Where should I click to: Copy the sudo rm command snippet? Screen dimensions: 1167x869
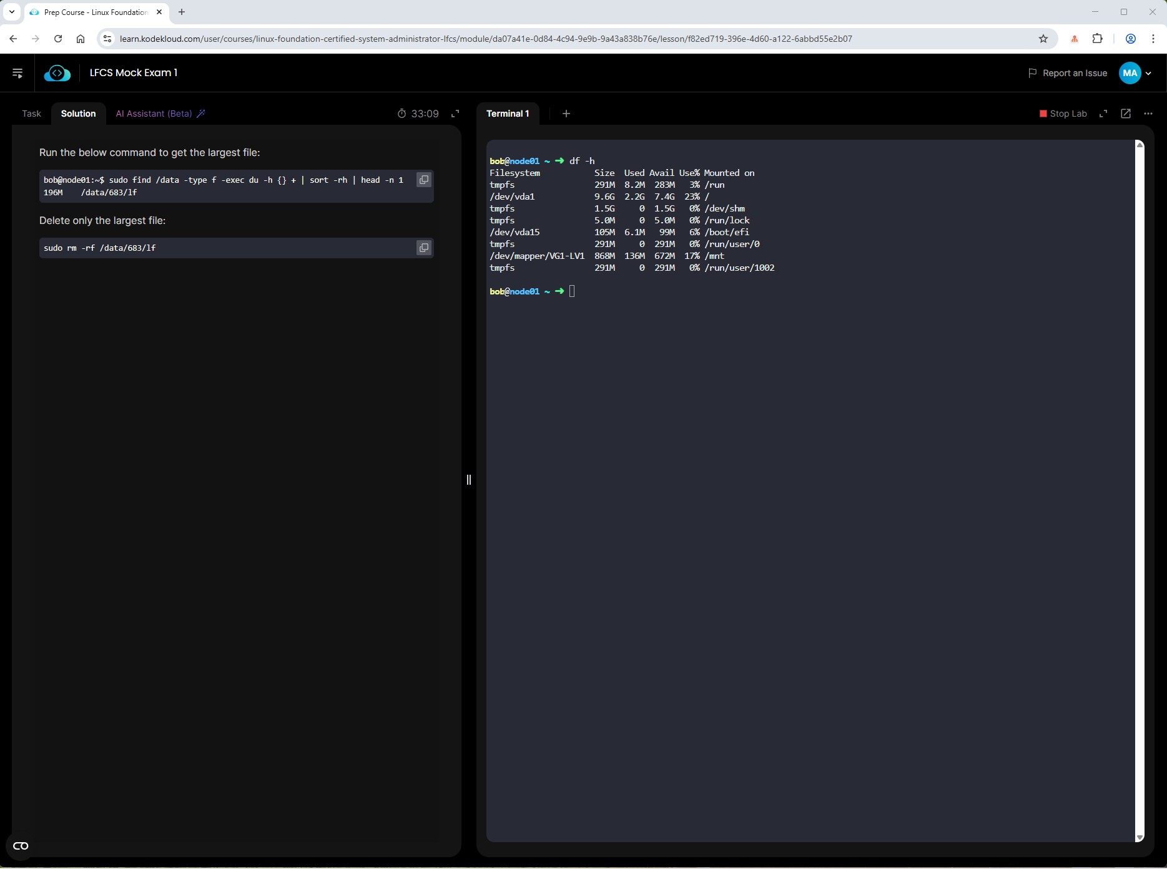[423, 248]
